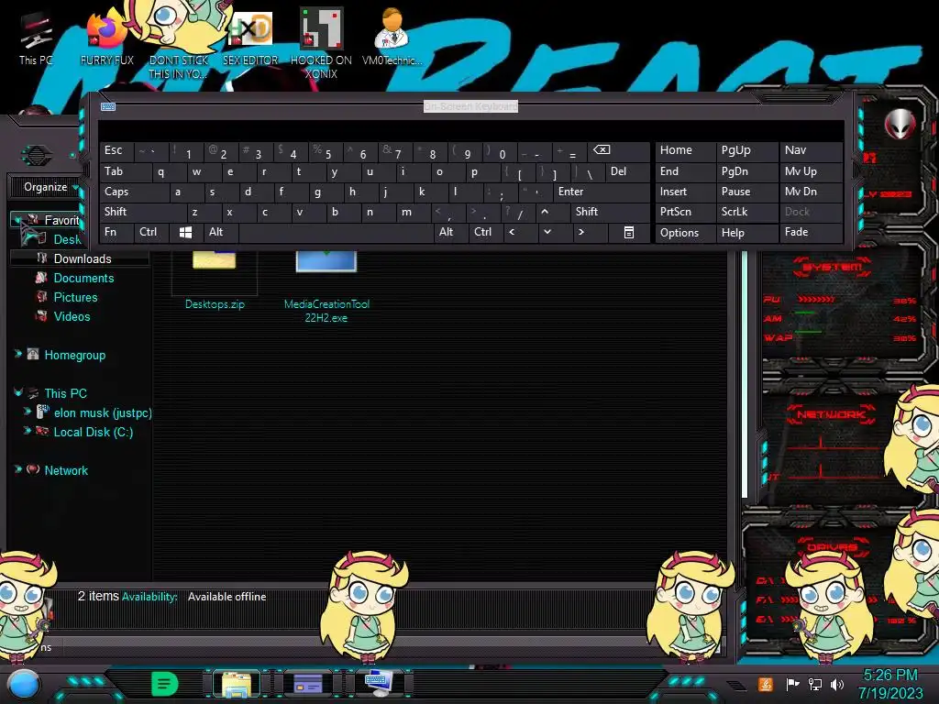Screen dimensions: 939x704
Task: Open the FURRY FUX Firefox desktop icon
Action: click(106, 38)
